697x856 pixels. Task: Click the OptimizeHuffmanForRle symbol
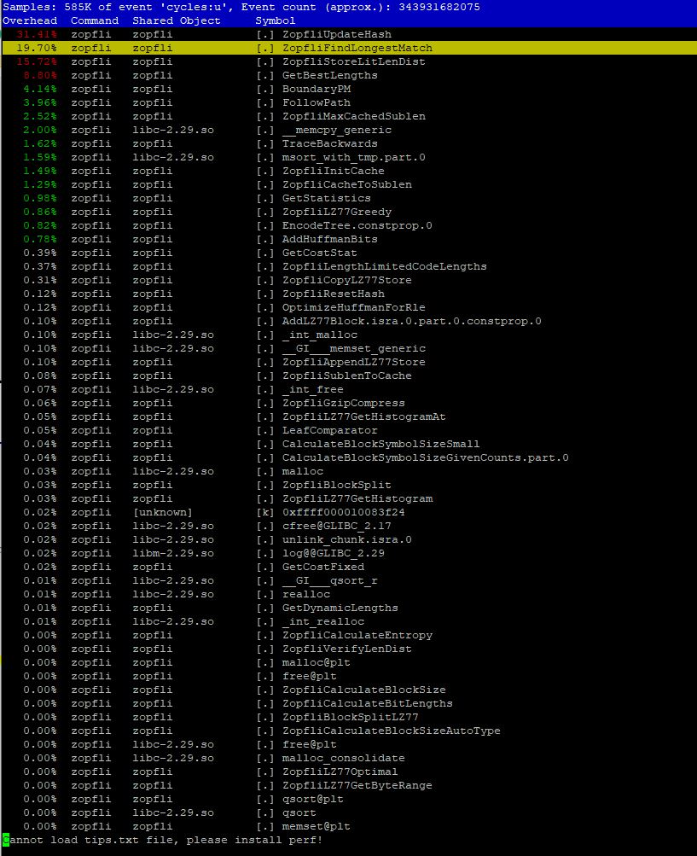pos(353,307)
